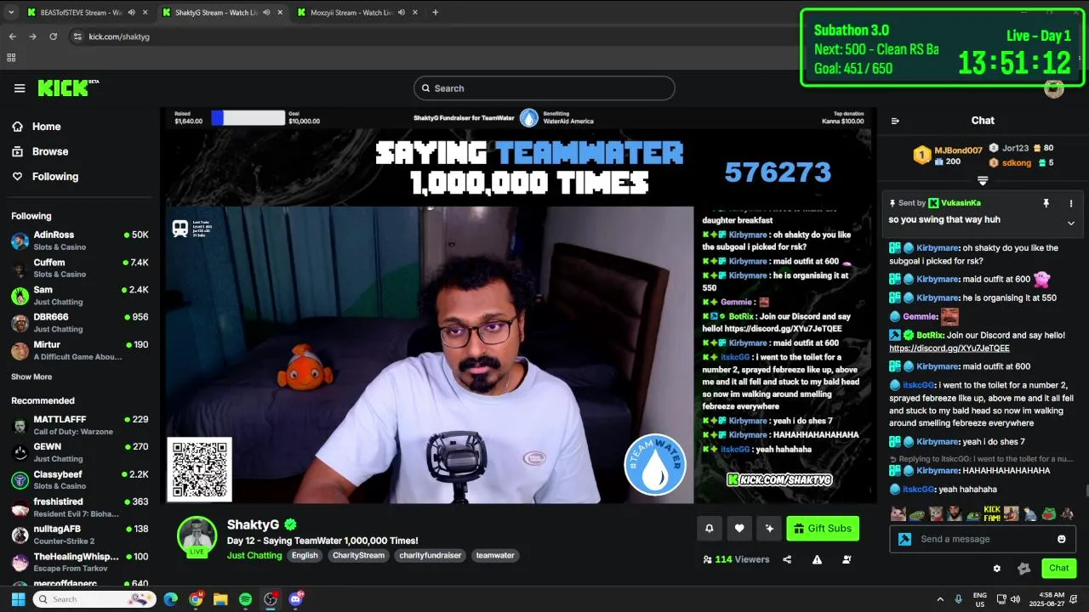Open the Cuffem channel in the Following list
This screenshot has height=612, width=1089.
80,268
